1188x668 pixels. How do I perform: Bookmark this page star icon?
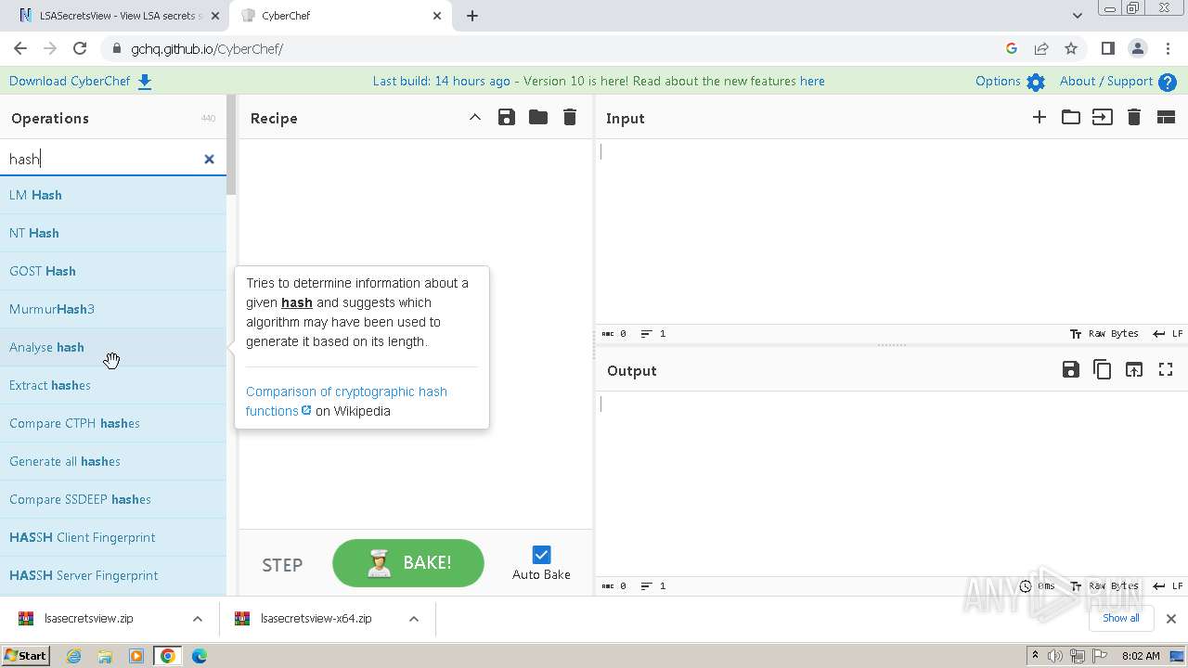[1071, 48]
